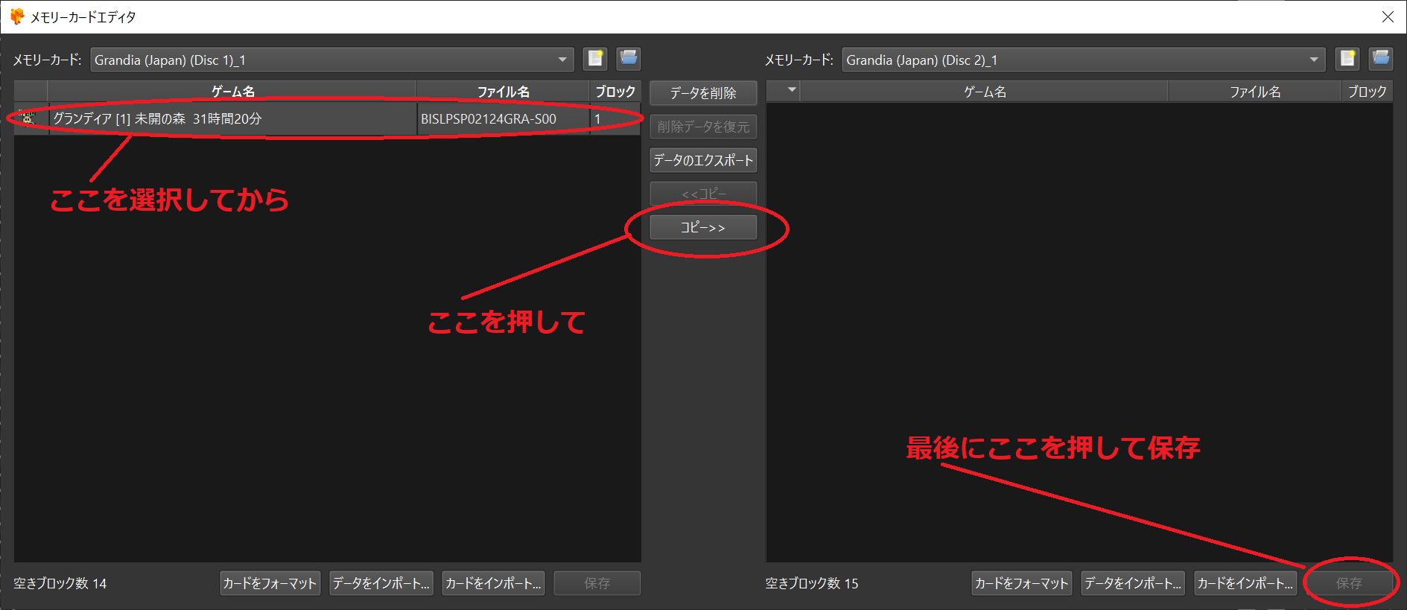
Task: Click the new memory card icon for left card
Action: 595,59
